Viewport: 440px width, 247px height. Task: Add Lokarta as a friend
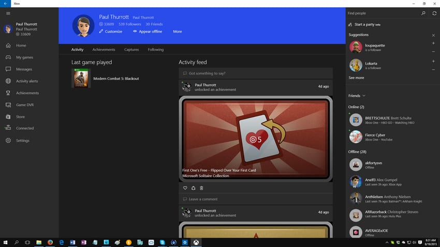coord(433,61)
